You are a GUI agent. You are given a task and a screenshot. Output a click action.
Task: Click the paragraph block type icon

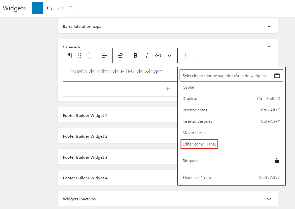tap(70, 55)
